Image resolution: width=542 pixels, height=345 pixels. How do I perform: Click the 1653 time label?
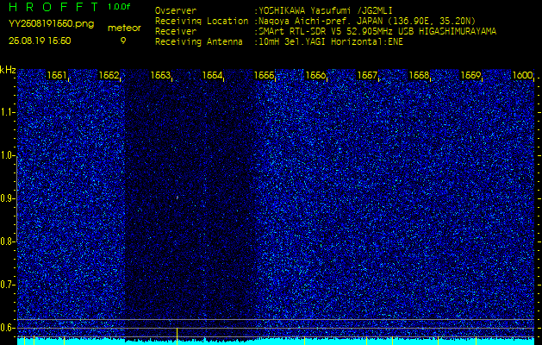pyautogui.click(x=160, y=75)
